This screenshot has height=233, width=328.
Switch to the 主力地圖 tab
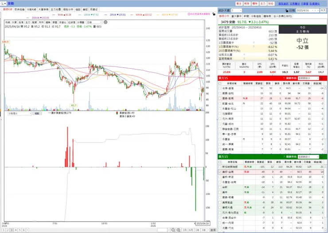[x=56, y=10]
